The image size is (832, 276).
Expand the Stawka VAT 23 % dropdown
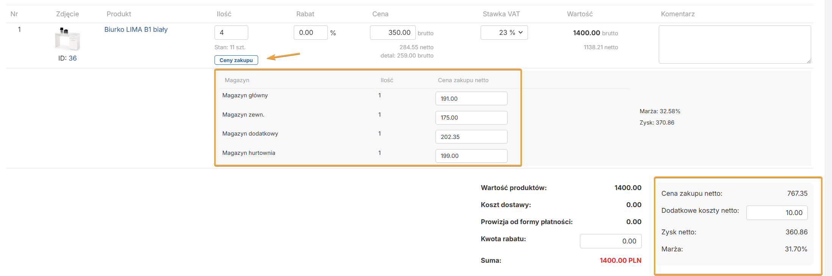tap(504, 33)
